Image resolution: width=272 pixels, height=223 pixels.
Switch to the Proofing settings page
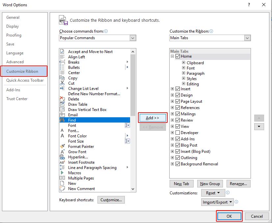tap(14, 35)
